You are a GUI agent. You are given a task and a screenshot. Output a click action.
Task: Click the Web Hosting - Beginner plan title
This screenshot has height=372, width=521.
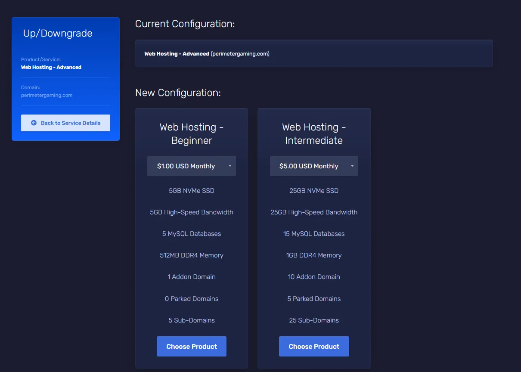pyautogui.click(x=192, y=133)
